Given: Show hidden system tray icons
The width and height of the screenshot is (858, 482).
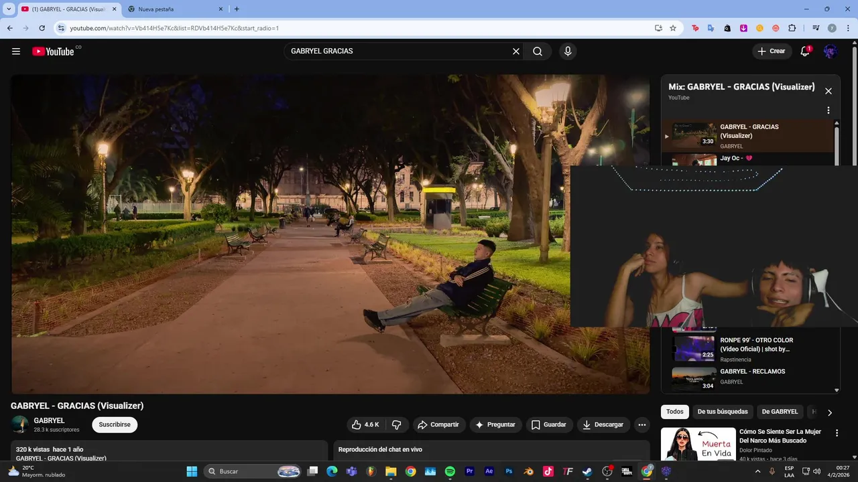Looking at the screenshot, I should (x=757, y=471).
